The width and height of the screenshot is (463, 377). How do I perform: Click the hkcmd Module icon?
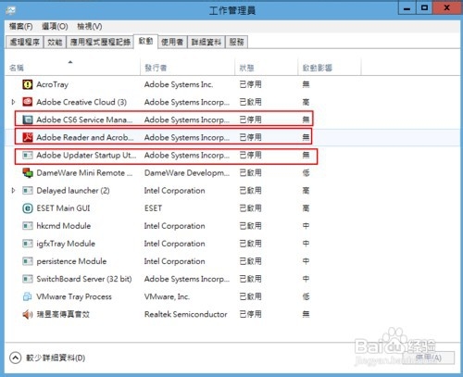tap(28, 226)
